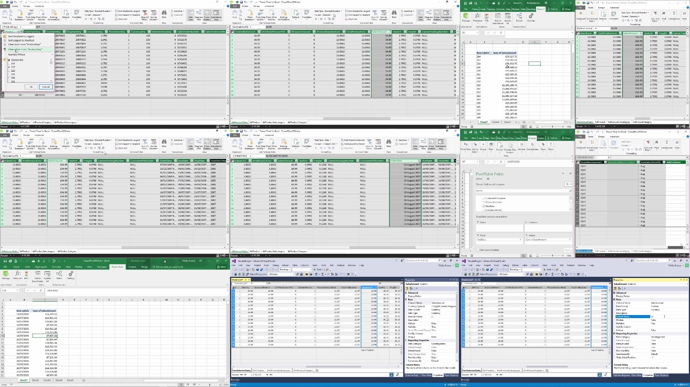Switch to Diagram View in filter-menu Power Pivot window

(x=199, y=15)
